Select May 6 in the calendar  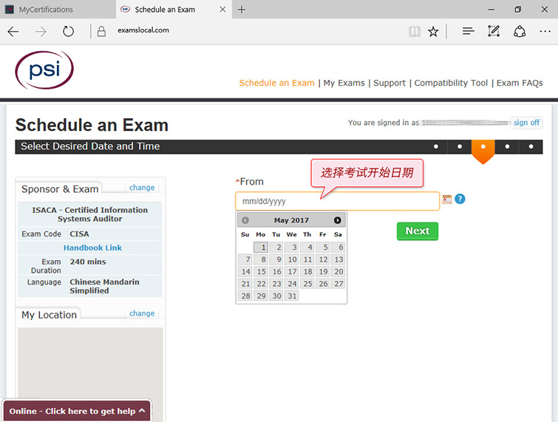pos(338,248)
